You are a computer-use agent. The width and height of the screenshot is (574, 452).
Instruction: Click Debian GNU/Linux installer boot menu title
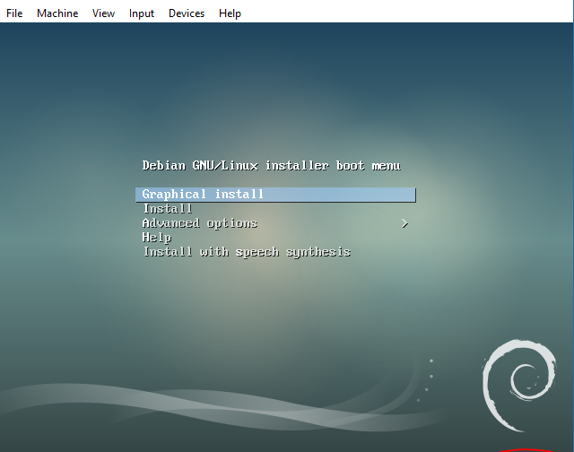pyautogui.click(x=271, y=165)
